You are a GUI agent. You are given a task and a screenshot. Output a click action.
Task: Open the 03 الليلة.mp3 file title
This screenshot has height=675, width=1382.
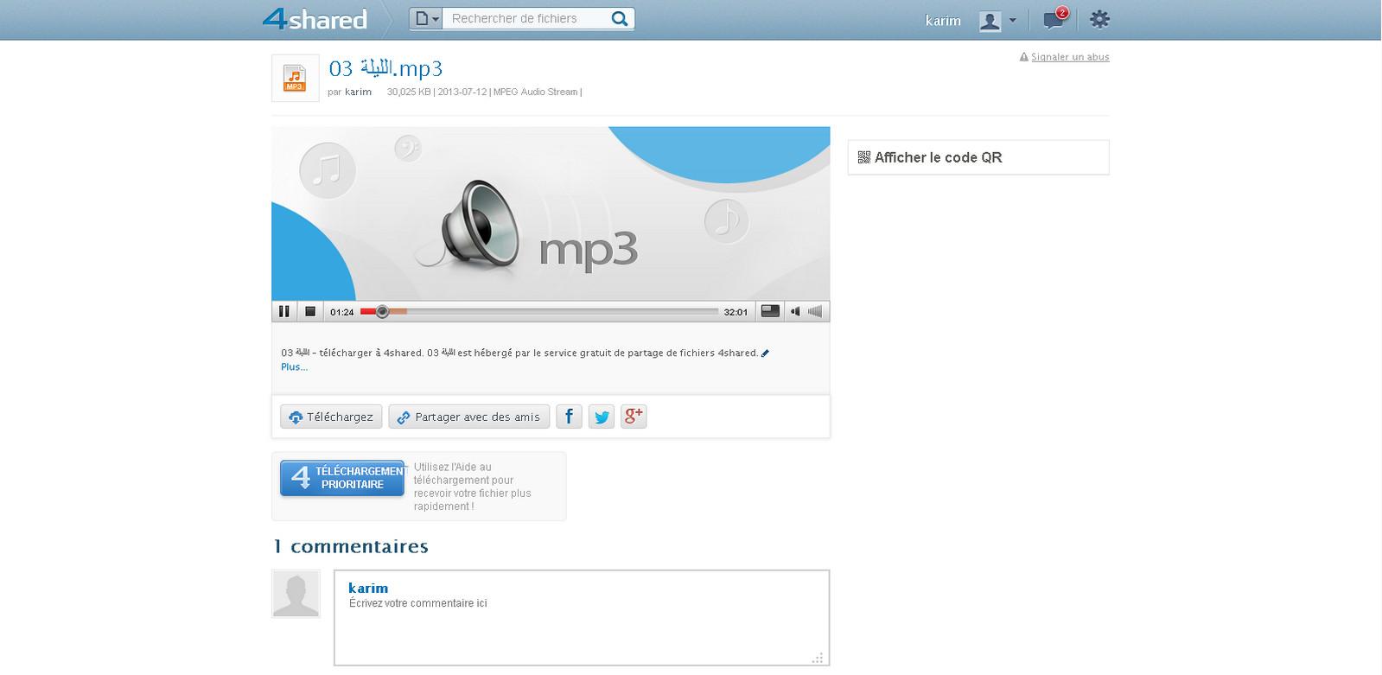(x=385, y=68)
